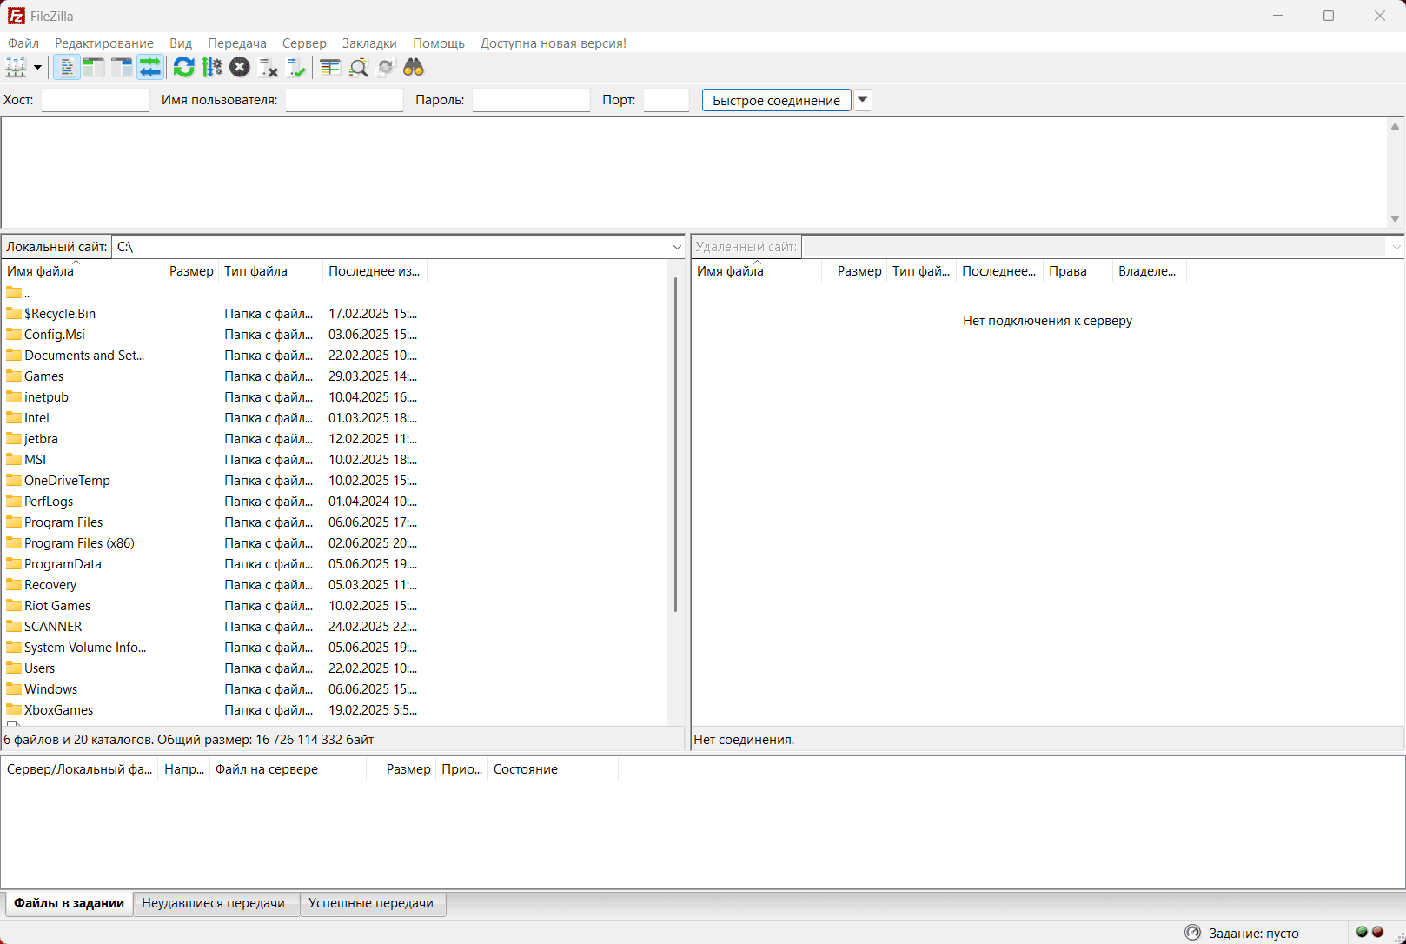Open the transfer queue processing icon
Screen dimensions: 1406x944
pos(212,68)
